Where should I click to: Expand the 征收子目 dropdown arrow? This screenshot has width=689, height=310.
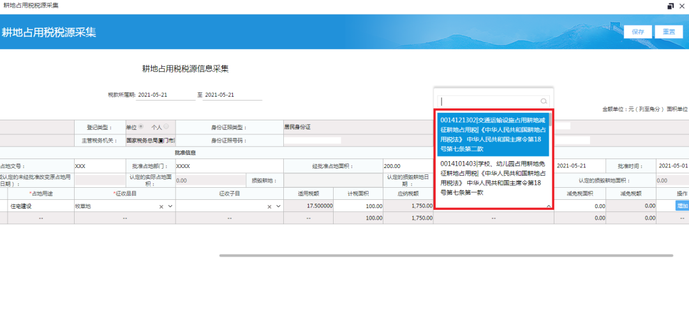pyautogui.click(x=278, y=206)
